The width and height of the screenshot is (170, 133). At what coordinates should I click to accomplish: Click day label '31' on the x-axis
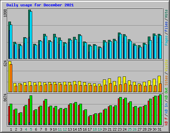159,129
